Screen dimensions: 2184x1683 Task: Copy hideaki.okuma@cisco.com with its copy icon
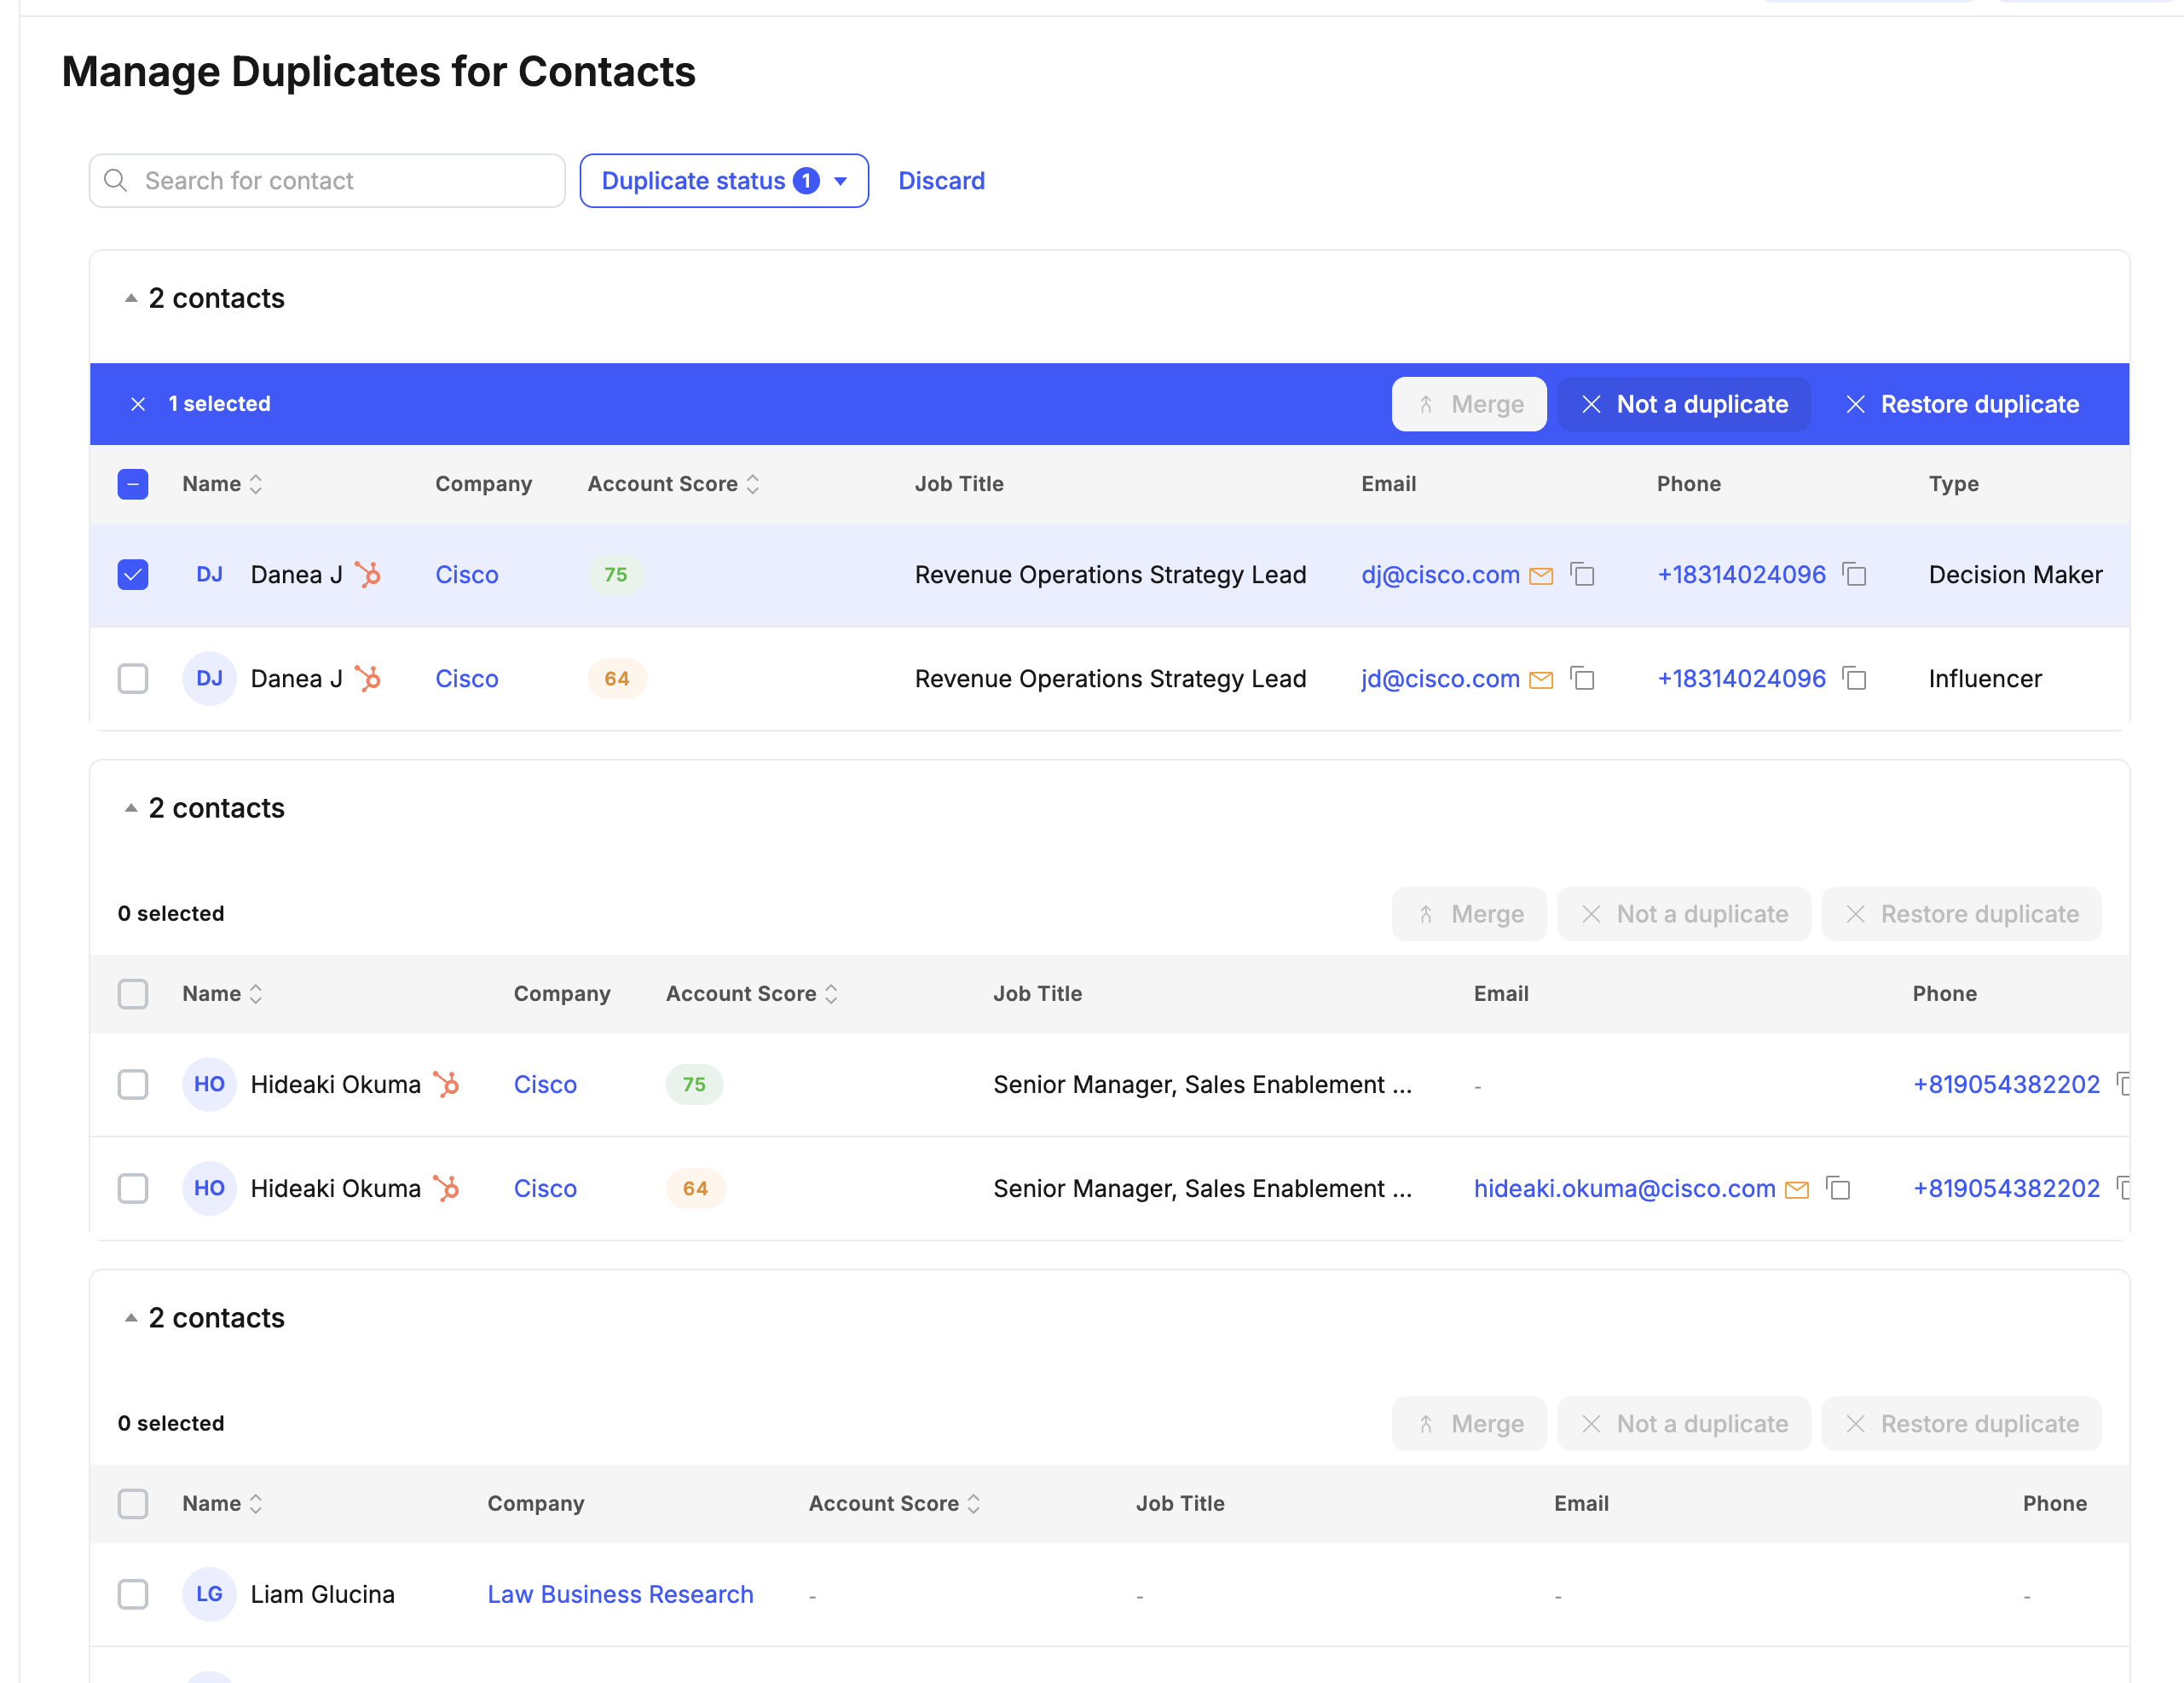(1839, 1189)
